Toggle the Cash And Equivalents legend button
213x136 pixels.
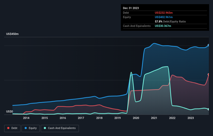(x=60, y=128)
